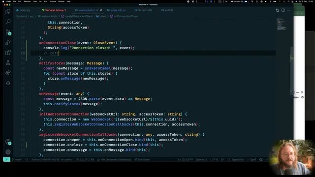
Task: Split the editor to the right
Action: [x=283, y=10]
